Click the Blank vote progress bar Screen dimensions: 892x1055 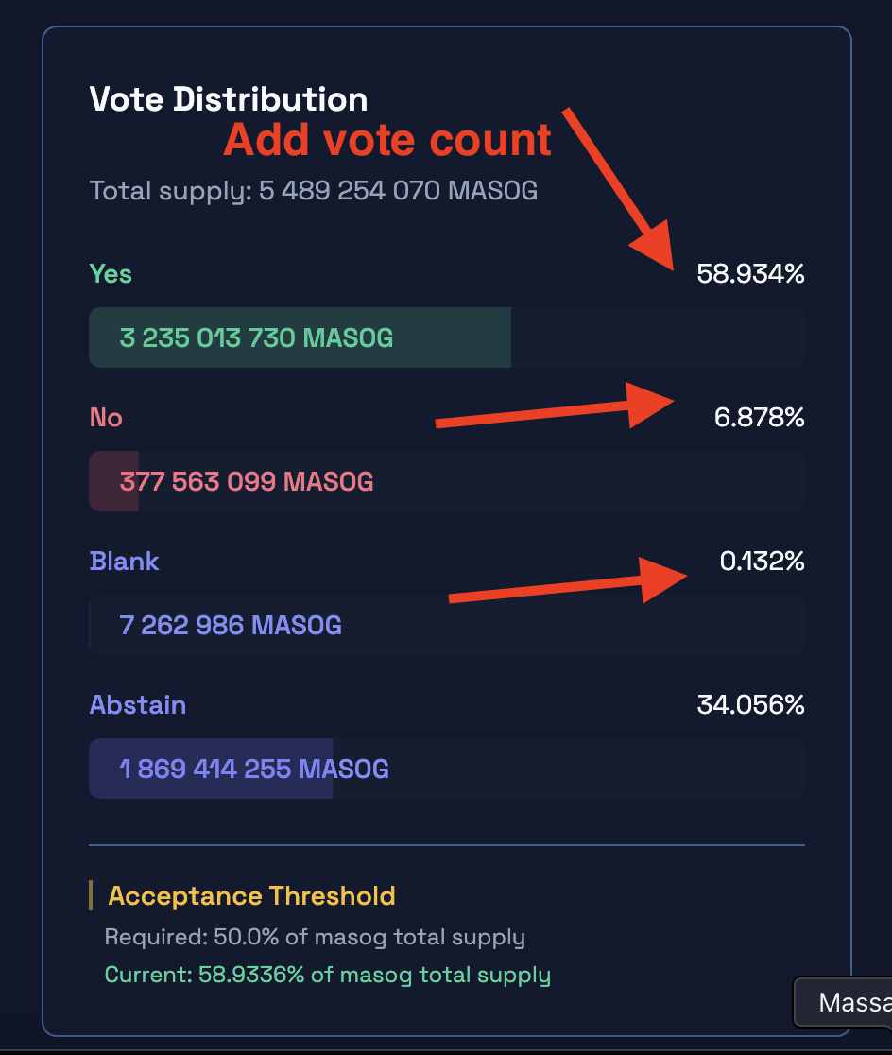[446, 626]
